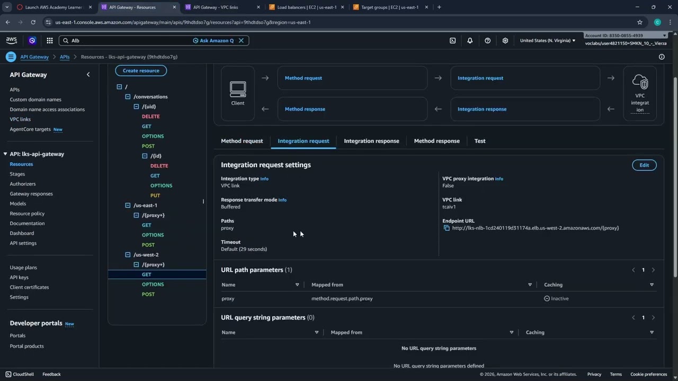Collapse the root / resource node
The height and width of the screenshot is (381, 678).
(119, 87)
